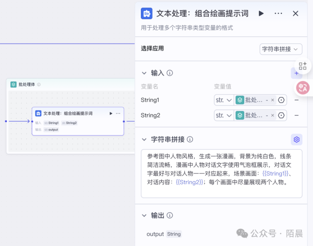Open the str. type dropdown for String1
This screenshot has height=246, width=313.
tap(224, 100)
